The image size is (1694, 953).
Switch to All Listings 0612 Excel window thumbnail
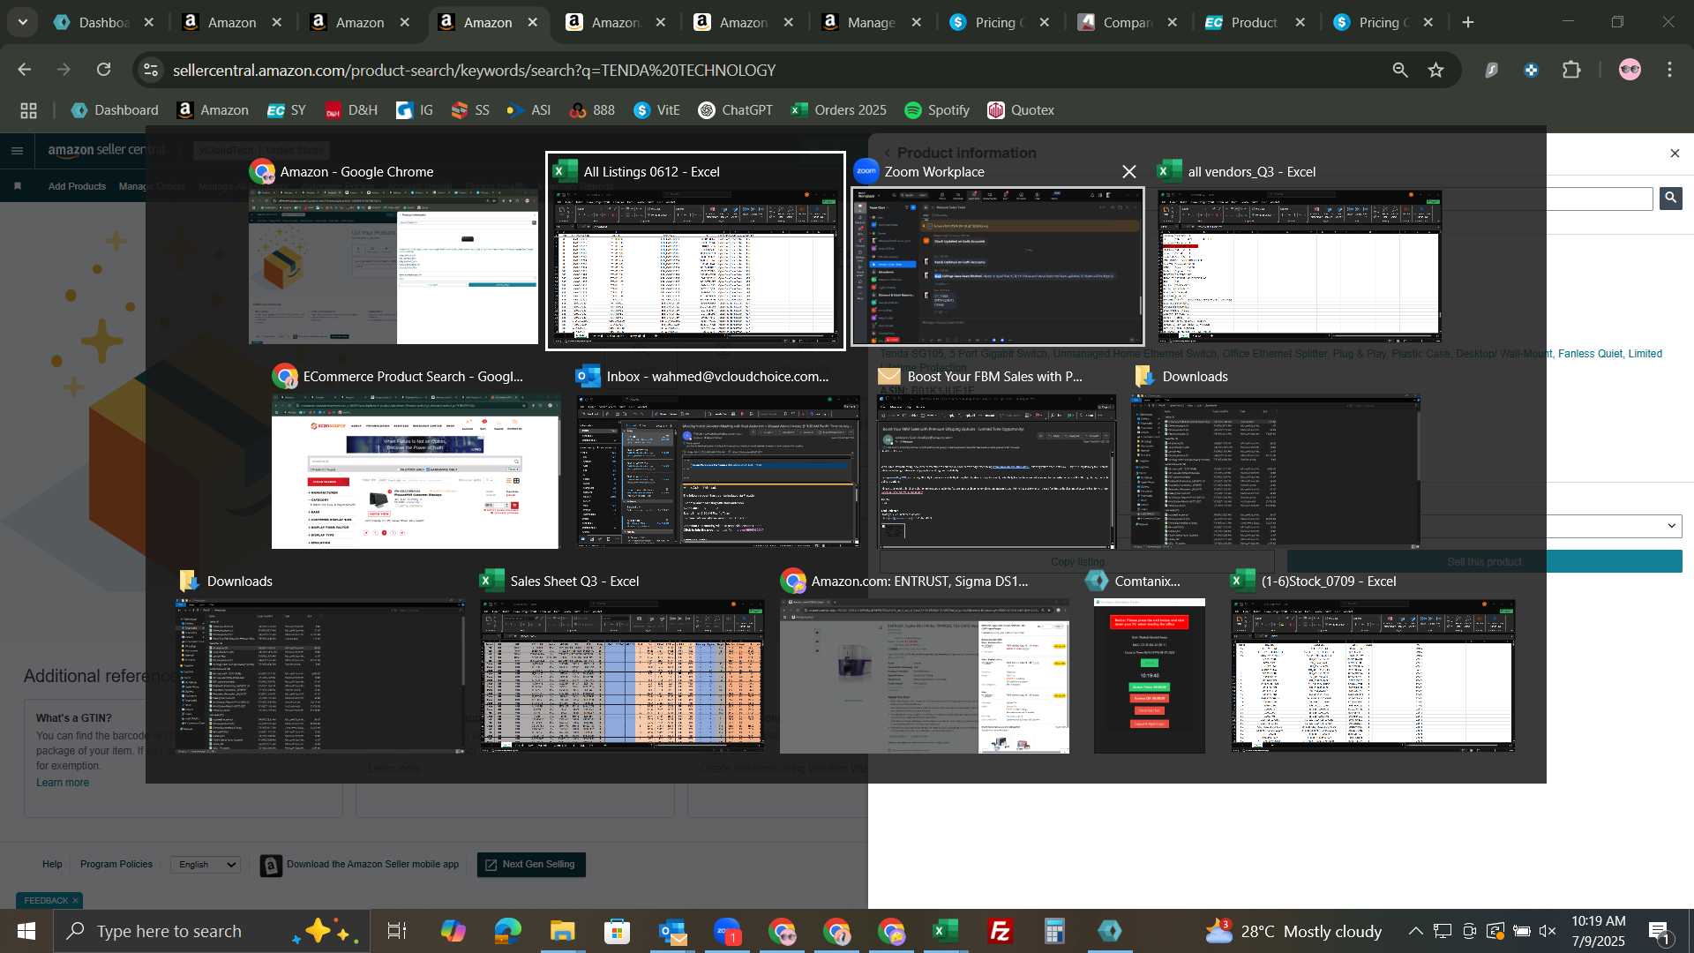tap(695, 251)
